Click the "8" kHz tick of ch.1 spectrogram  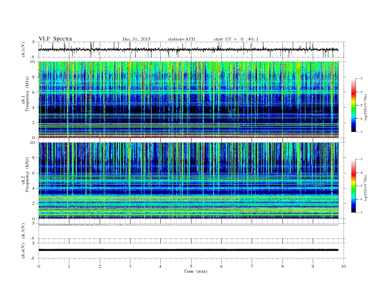pos(34,77)
